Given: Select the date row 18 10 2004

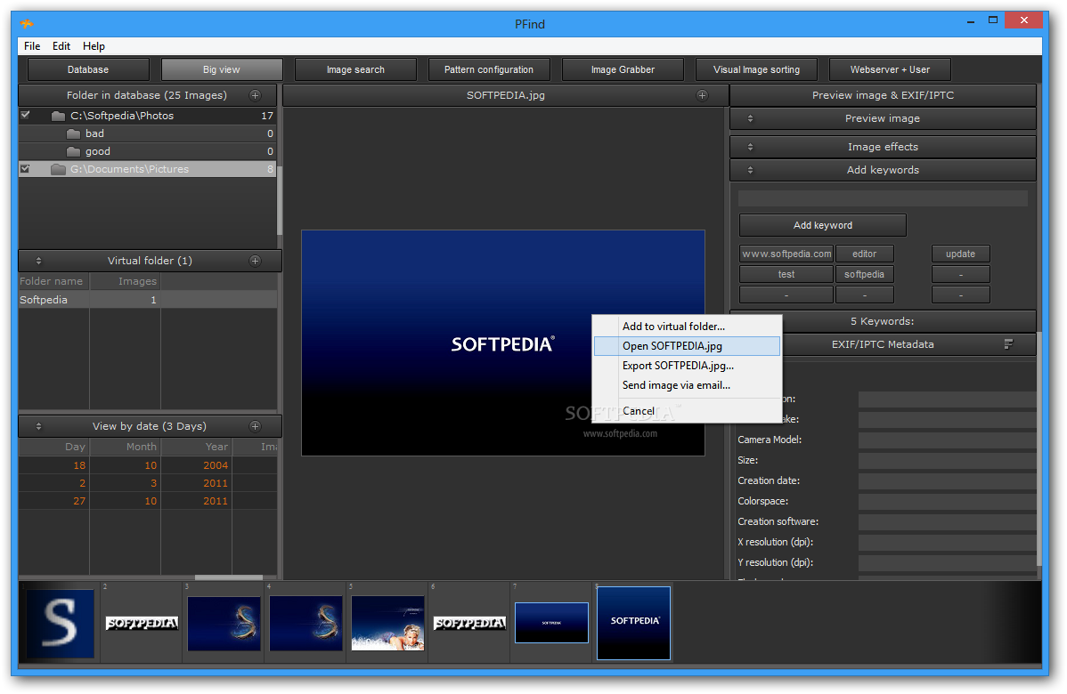Looking at the screenshot, I should pyautogui.click(x=148, y=465).
